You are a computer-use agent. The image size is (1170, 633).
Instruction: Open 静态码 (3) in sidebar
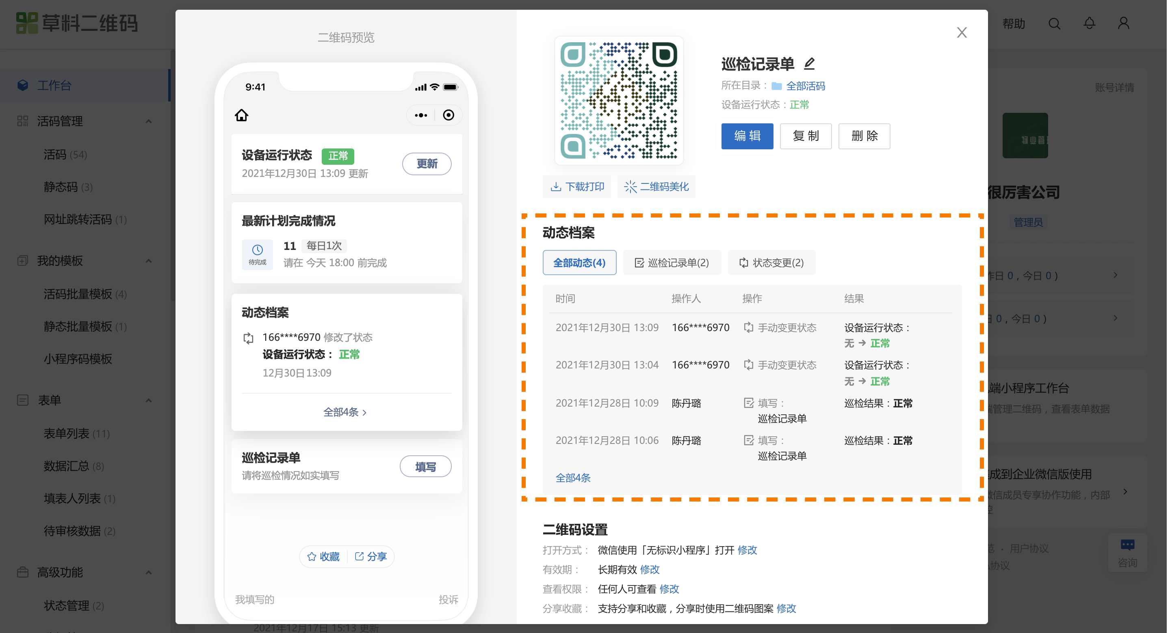(68, 187)
